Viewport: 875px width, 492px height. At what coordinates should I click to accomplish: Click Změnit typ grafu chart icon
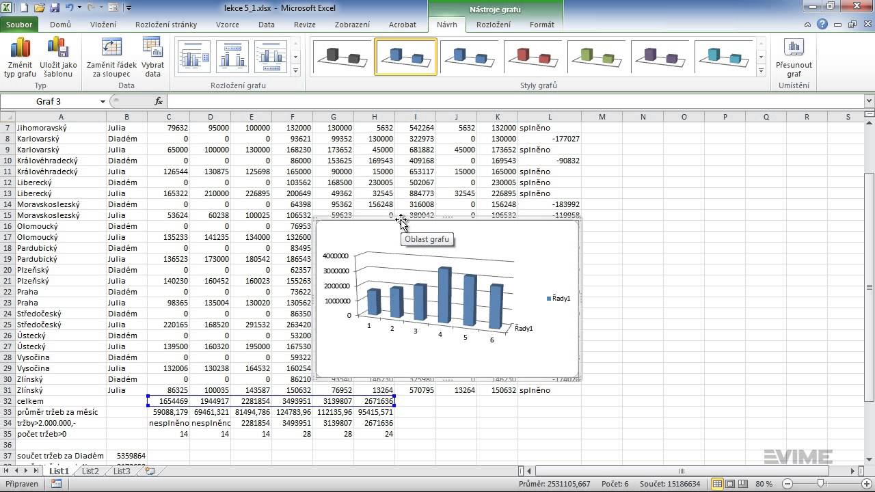point(21,48)
